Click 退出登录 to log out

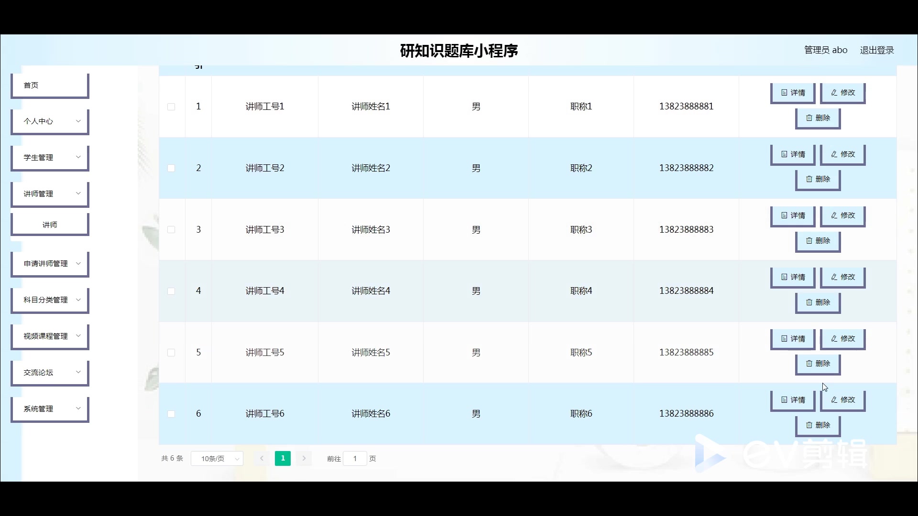pos(876,50)
